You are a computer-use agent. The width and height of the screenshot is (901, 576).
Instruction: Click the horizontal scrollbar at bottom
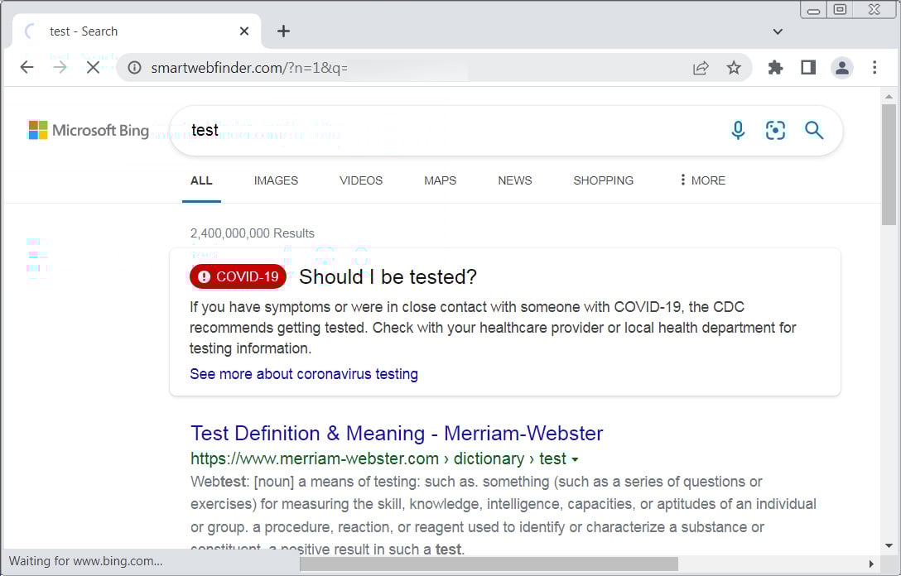click(489, 564)
